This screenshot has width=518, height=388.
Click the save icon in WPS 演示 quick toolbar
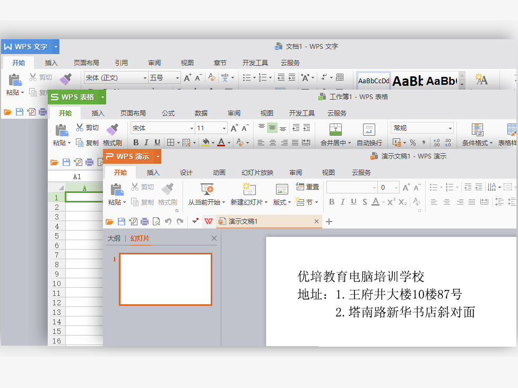click(x=122, y=222)
